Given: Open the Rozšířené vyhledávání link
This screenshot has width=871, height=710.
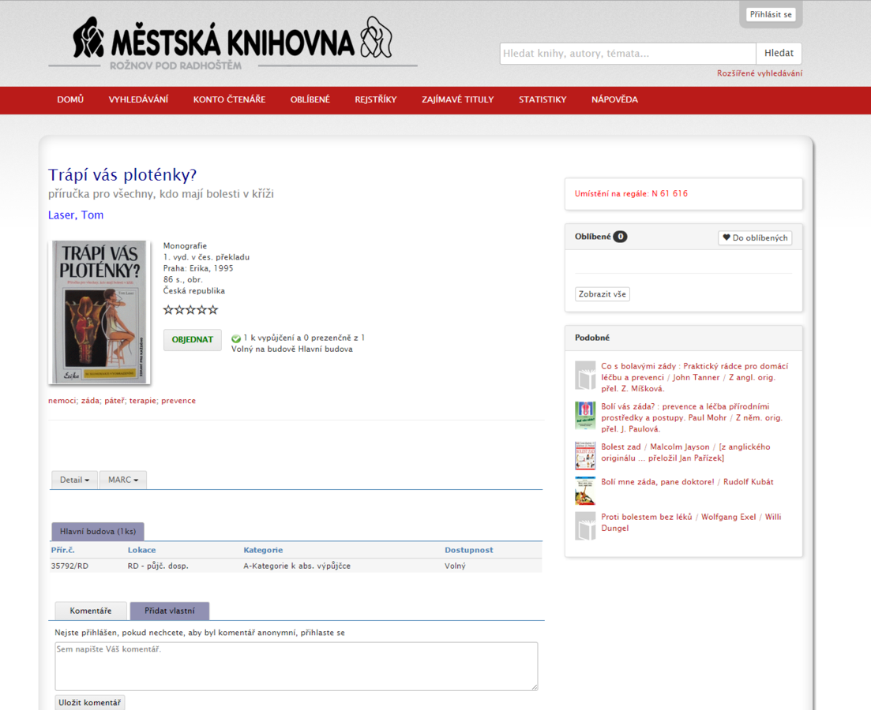Looking at the screenshot, I should [760, 73].
